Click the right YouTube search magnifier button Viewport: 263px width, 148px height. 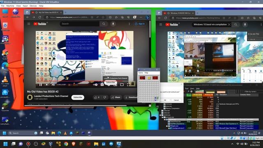(235, 25)
